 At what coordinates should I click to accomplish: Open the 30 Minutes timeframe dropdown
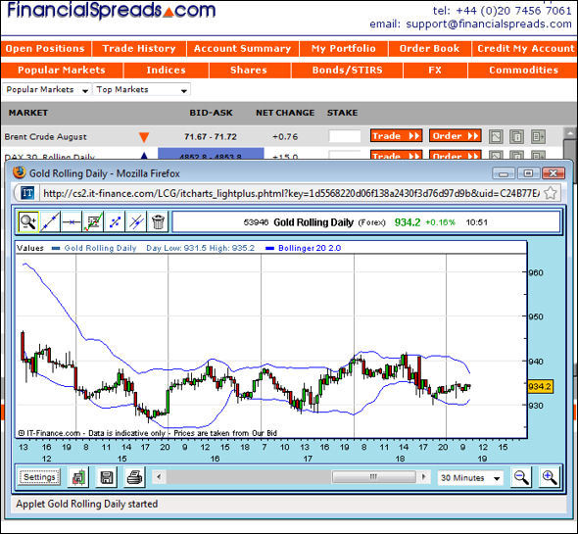[x=471, y=478]
